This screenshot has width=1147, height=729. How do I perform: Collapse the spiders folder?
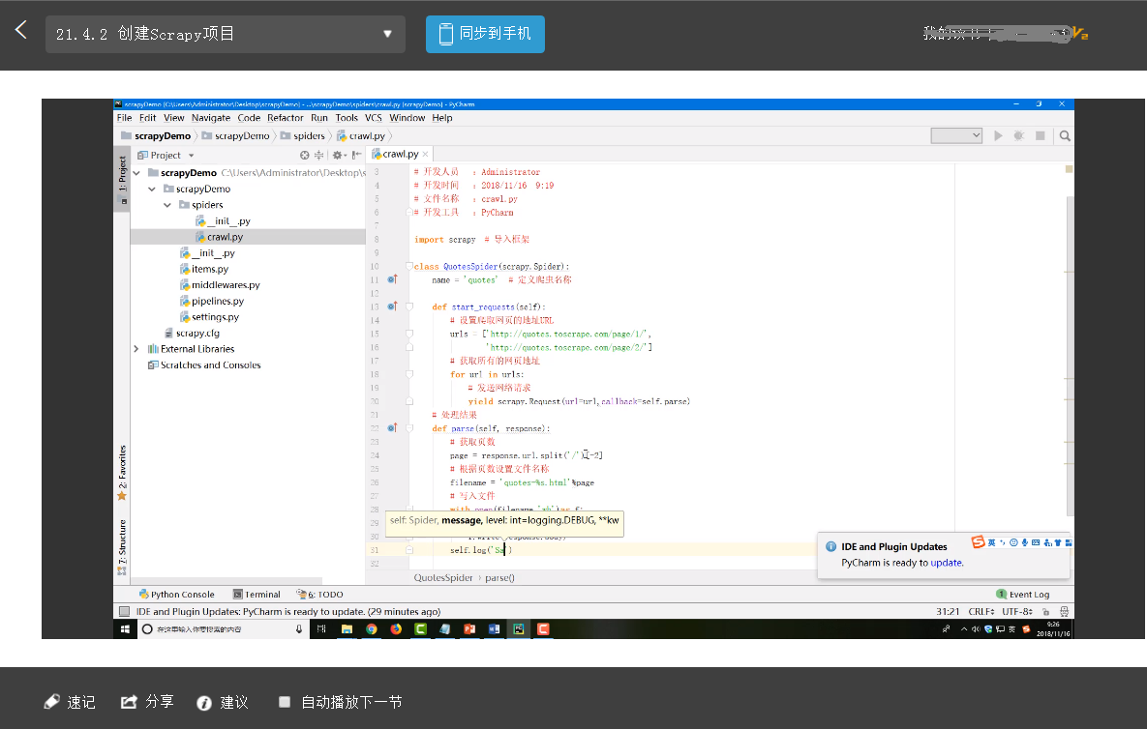[x=167, y=205]
